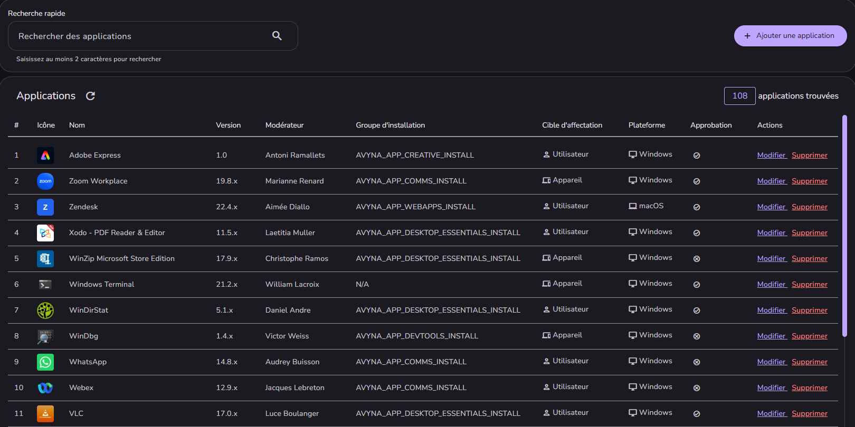Select the WinZip Microsoft Store Edition name

(x=122, y=258)
